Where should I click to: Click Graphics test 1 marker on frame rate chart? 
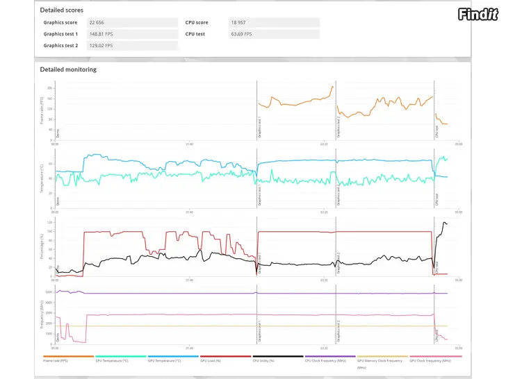pos(259,127)
